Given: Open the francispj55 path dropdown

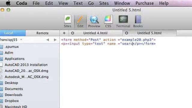Looking at the screenshot, I should 11,40.
